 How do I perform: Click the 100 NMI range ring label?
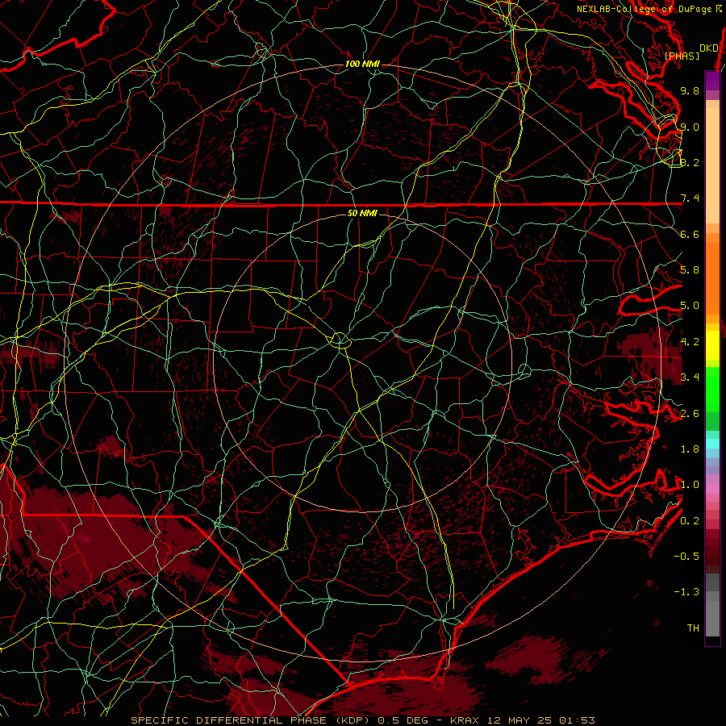click(x=362, y=64)
